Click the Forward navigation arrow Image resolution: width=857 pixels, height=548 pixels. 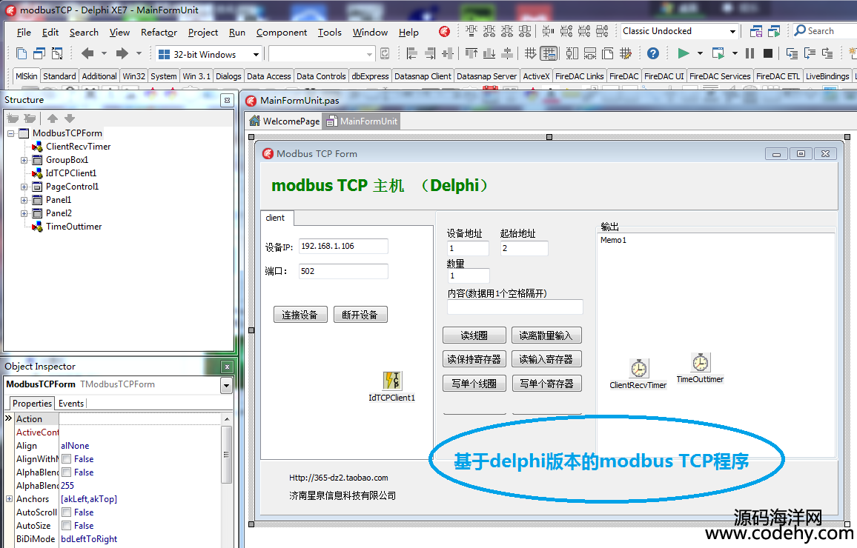click(x=122, y=53)
